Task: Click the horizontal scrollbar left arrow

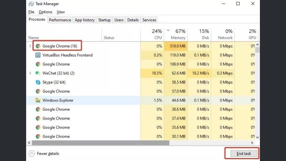Action: click(x=29, y=143)
